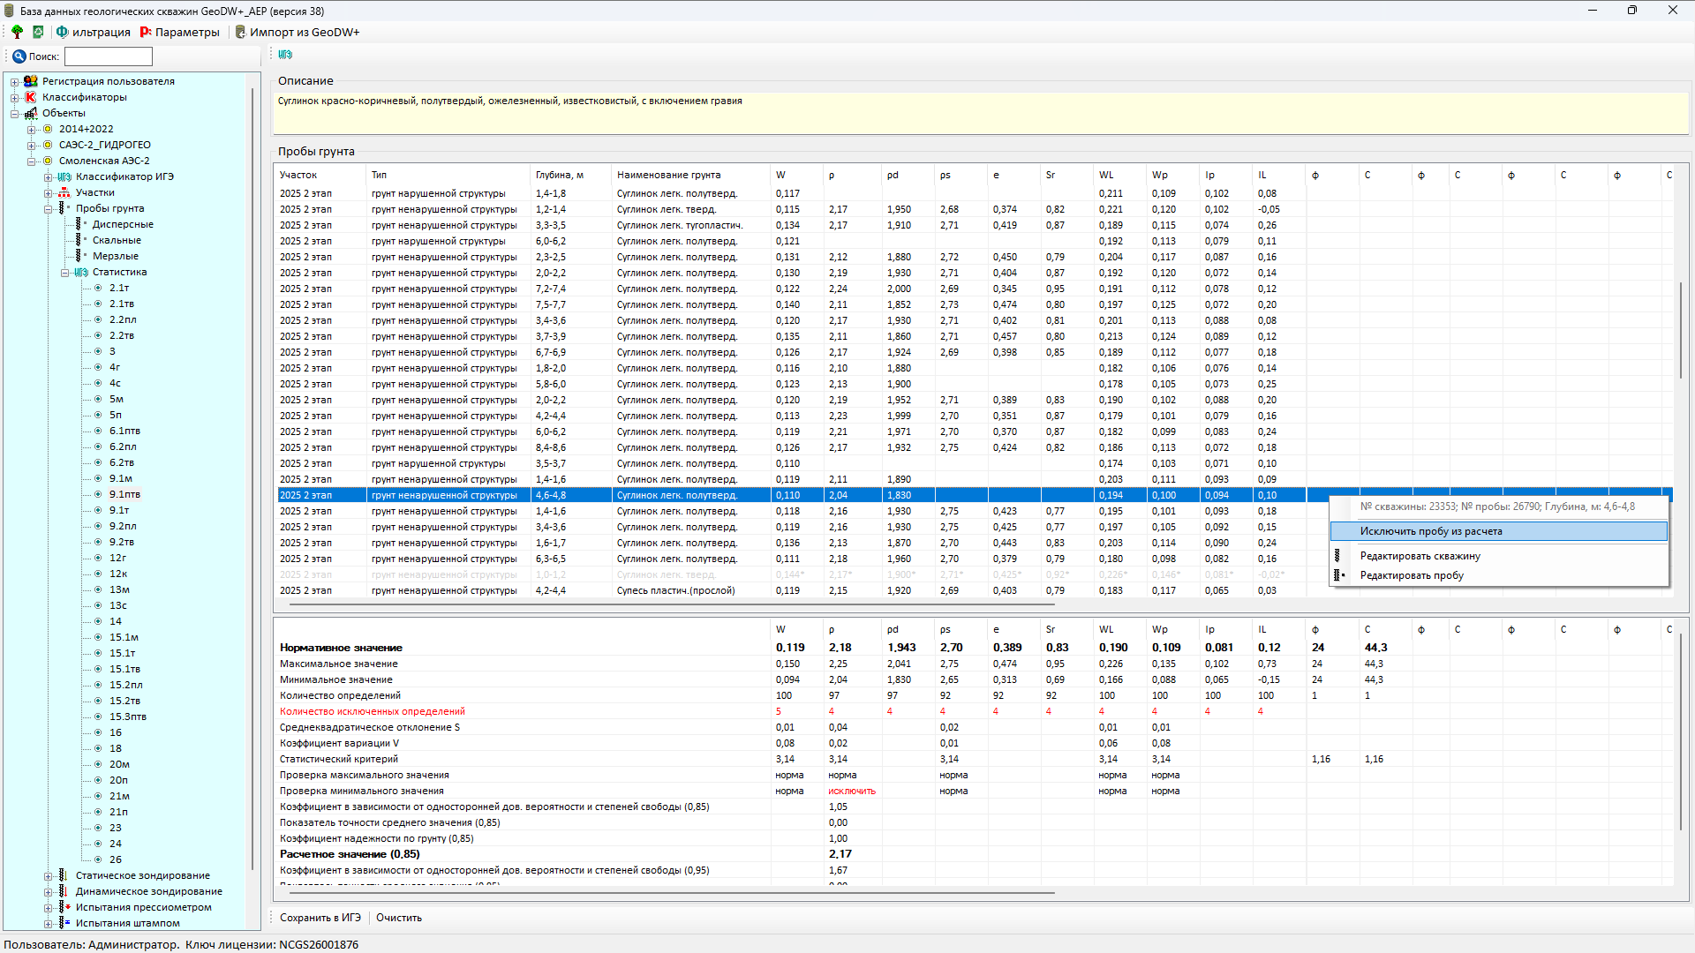Click the Очистить button
1695x953 pixels.
[399, 918]
